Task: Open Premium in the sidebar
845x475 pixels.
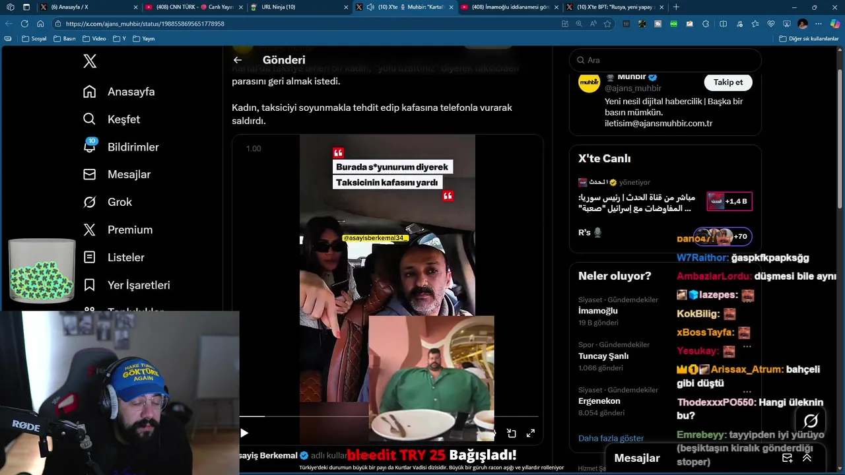Action: click(x=118, y=230)
